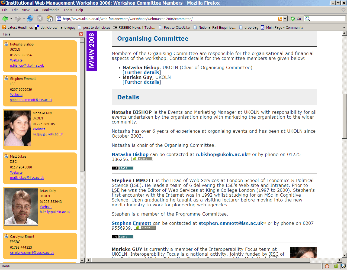The height and width of the screenshot is (270, 347).
Task: Go back with the green Back arrow
Action: tap(5, 19)
